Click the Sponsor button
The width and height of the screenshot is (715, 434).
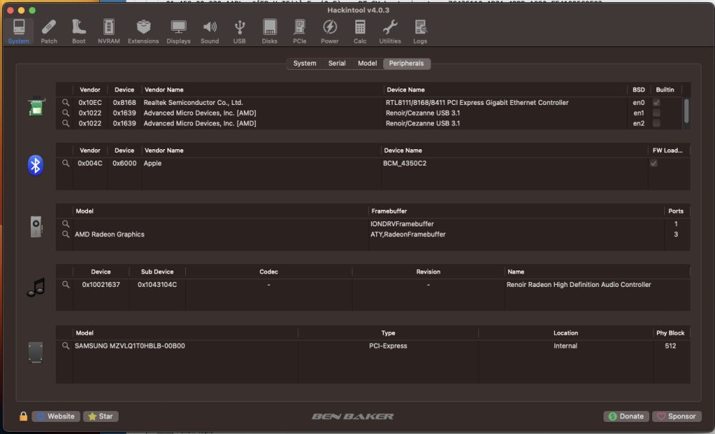point(676,416)
